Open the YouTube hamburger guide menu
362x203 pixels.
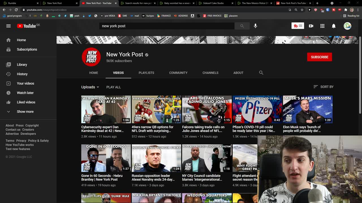tap(8, 26)
